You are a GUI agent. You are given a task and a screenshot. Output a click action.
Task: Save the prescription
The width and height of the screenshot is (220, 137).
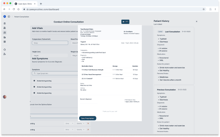point(88,118)
